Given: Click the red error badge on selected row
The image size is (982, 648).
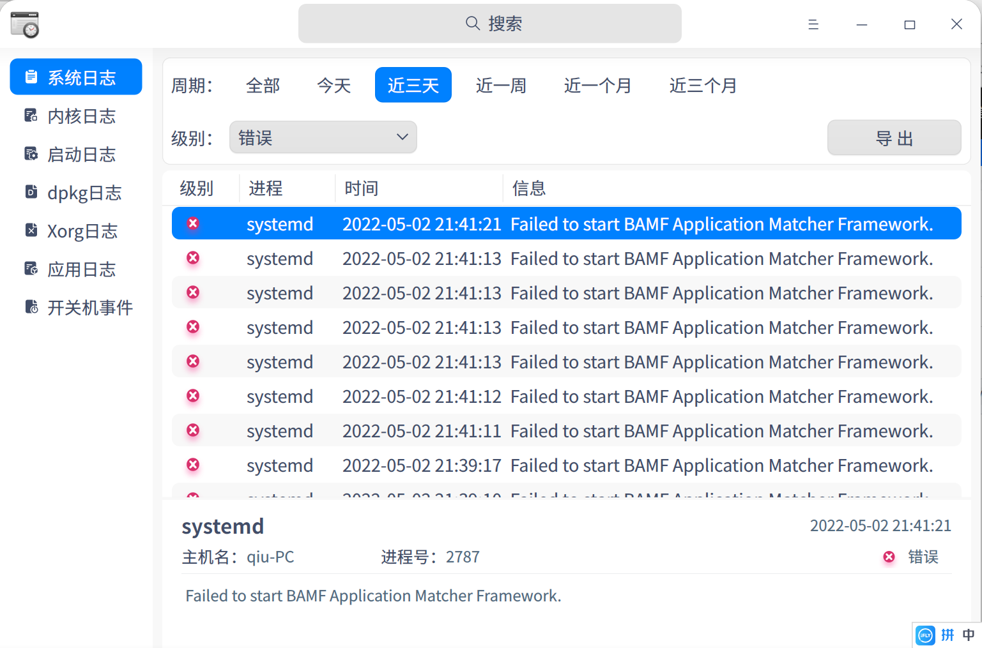Looking at the screenshot, I should [193, 223].
